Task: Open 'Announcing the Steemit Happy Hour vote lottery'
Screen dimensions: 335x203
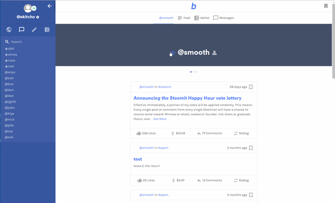Action: [187, 98]
